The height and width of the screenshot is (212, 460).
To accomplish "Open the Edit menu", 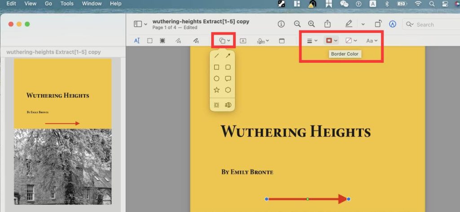I will pyautogui.click(x=11, y=4).
